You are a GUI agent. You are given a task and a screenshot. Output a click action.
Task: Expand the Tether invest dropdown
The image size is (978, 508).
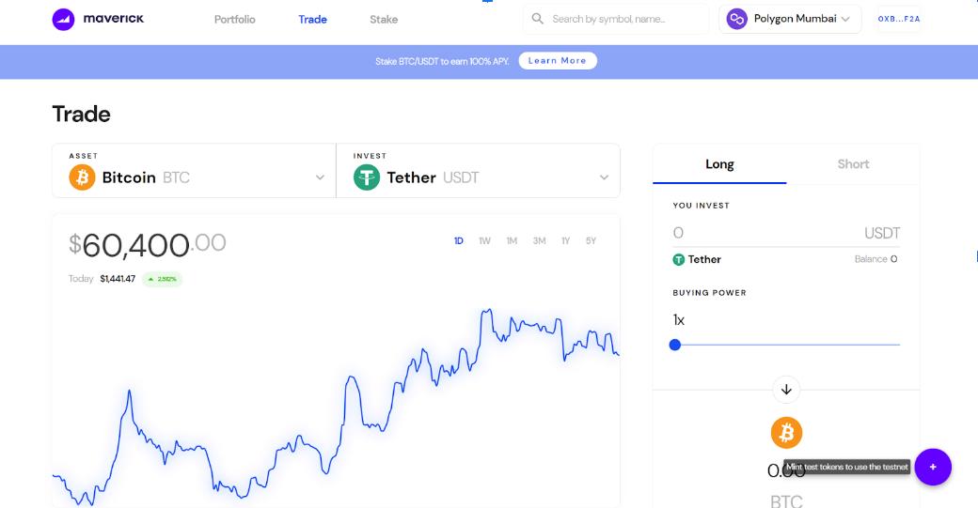click(604, 177)
